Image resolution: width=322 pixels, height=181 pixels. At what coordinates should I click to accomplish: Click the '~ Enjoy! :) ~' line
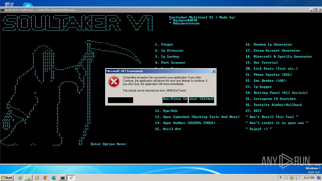[259, 129]
